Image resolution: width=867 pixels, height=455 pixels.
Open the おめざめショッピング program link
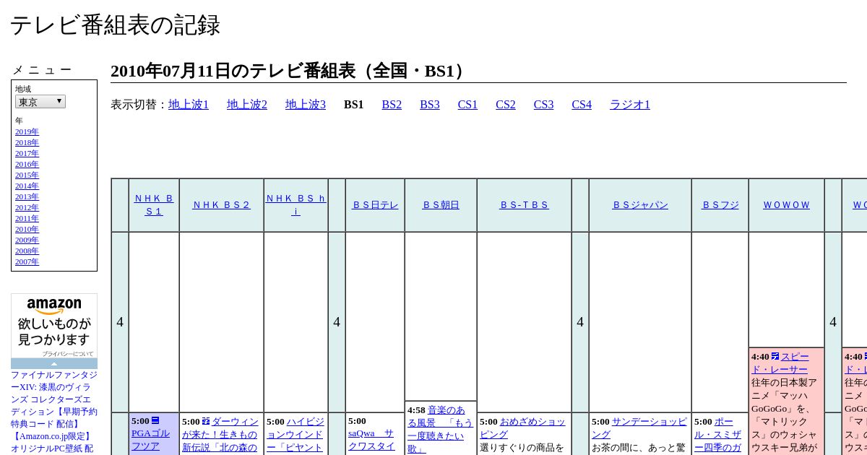(x=522, y=428)
